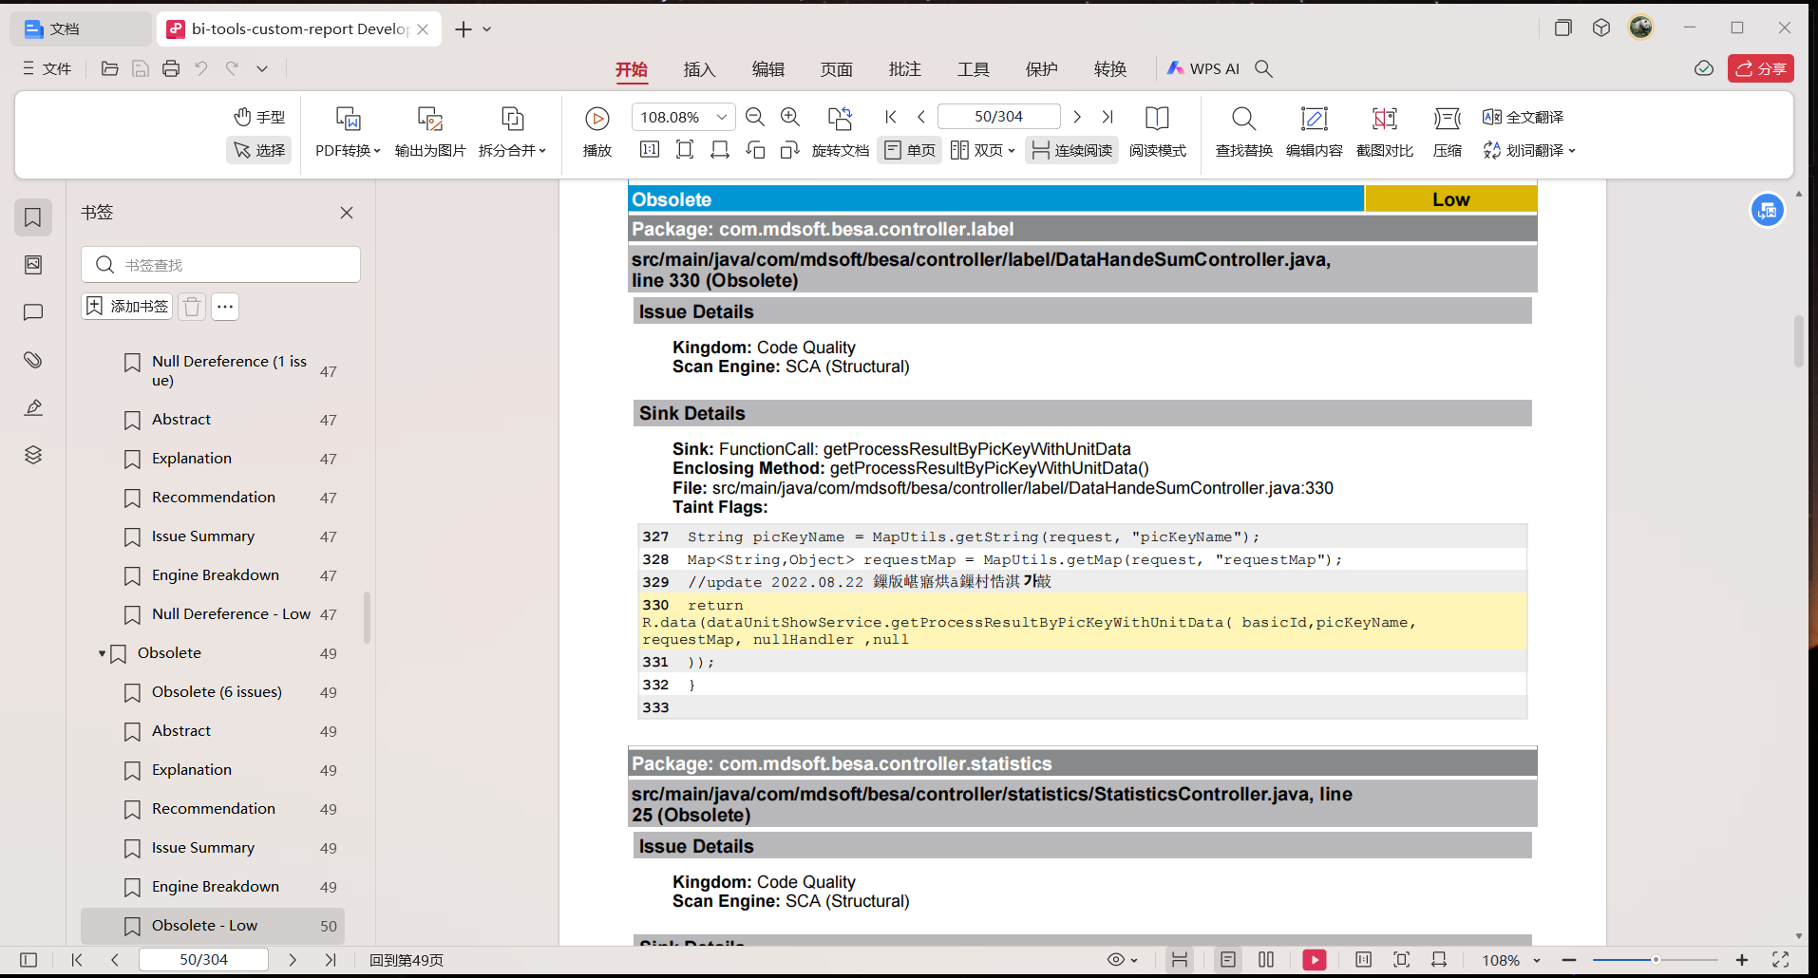Enable 连续阅读 continuous reading

[1071, 150]
